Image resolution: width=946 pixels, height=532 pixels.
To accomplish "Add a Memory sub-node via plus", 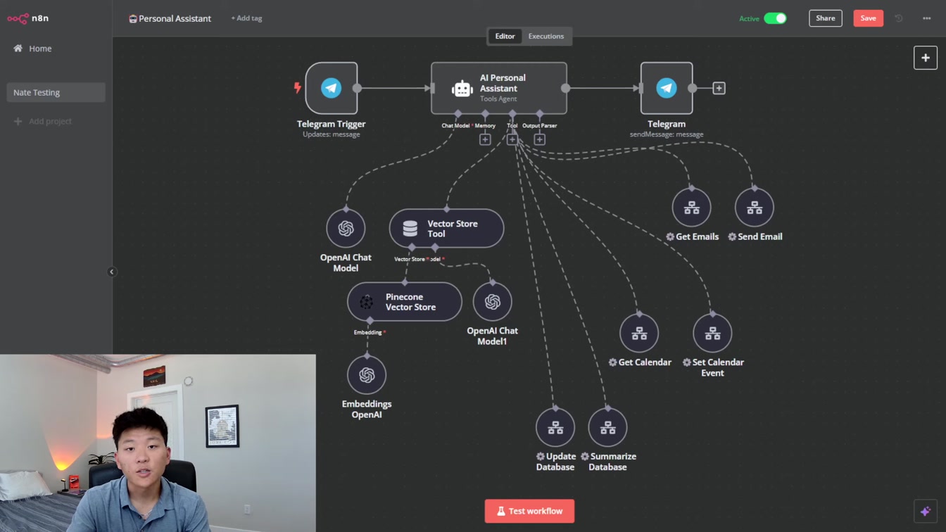I will click(485, 139).
